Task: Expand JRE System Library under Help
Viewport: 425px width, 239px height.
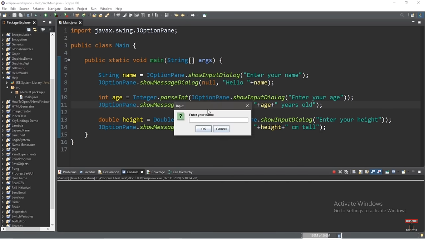Action: click(7, 83)
